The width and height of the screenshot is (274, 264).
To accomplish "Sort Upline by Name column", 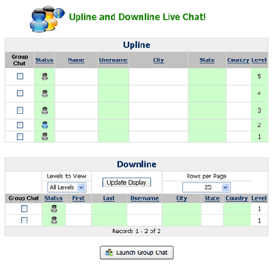I will pyautogui.click(x=76, y=60).
